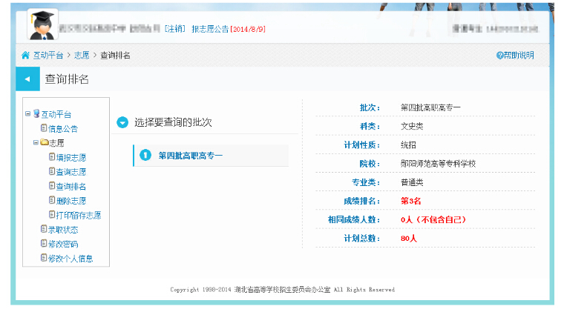Click the 志愿 folder icon in tree

tap(44, 143)
